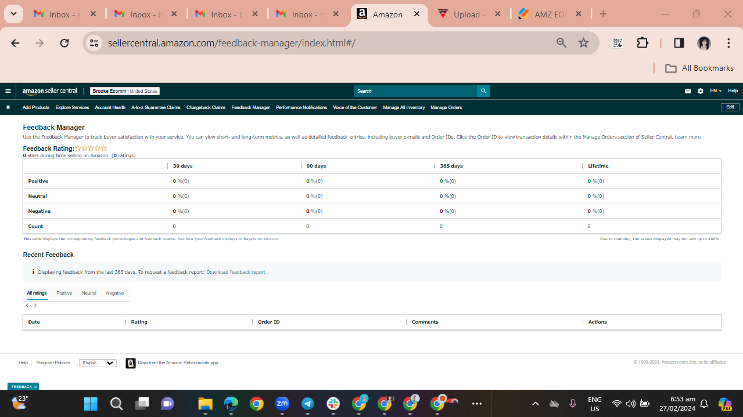743x417 pixels.
Task: Open the Seller Central hamburger menu
Action: pos(8,91)
